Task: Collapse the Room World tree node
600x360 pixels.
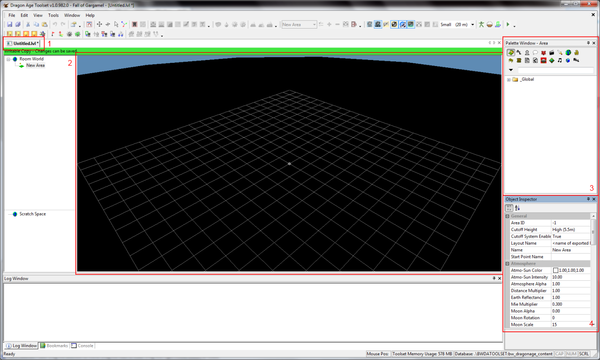Action: tap(8, 59)
